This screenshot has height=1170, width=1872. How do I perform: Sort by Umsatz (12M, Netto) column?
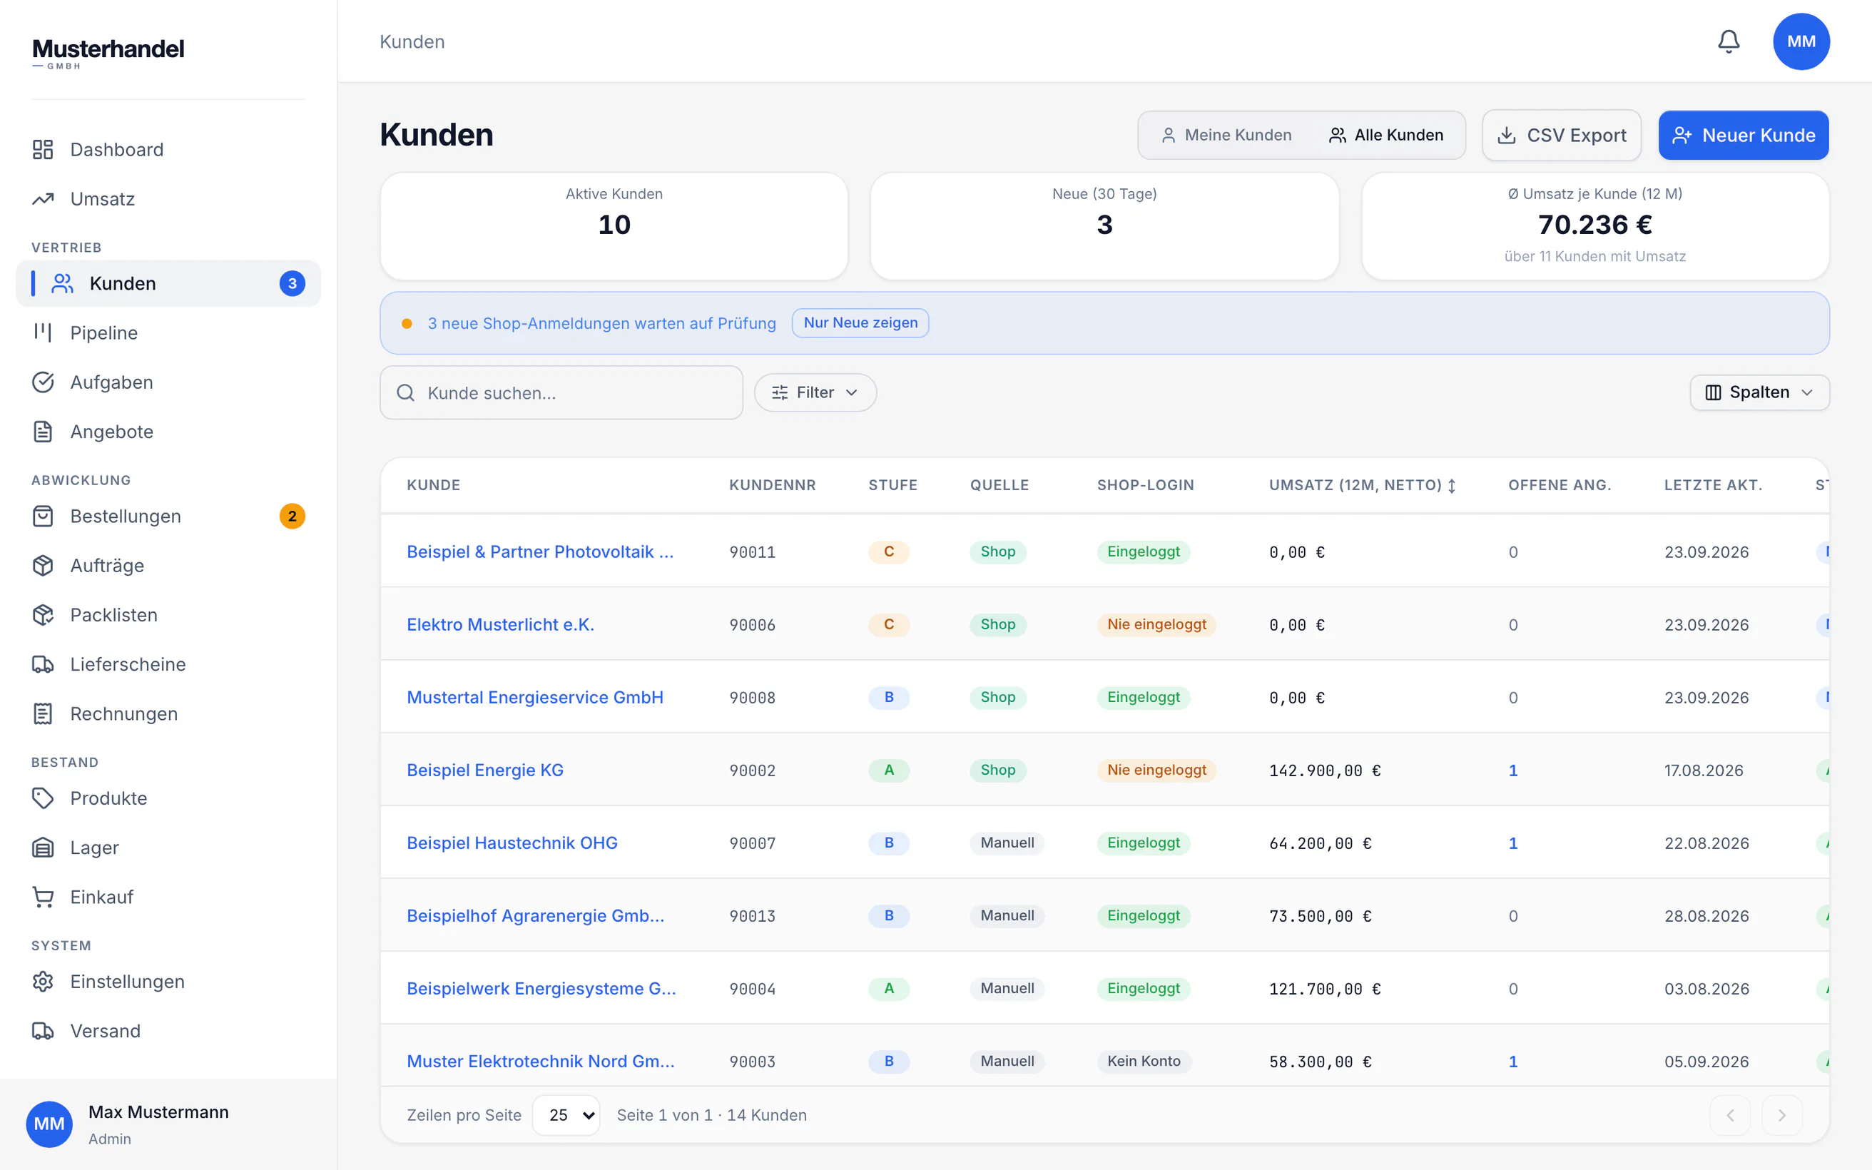pyautogui.click(x=1362, y=485)
